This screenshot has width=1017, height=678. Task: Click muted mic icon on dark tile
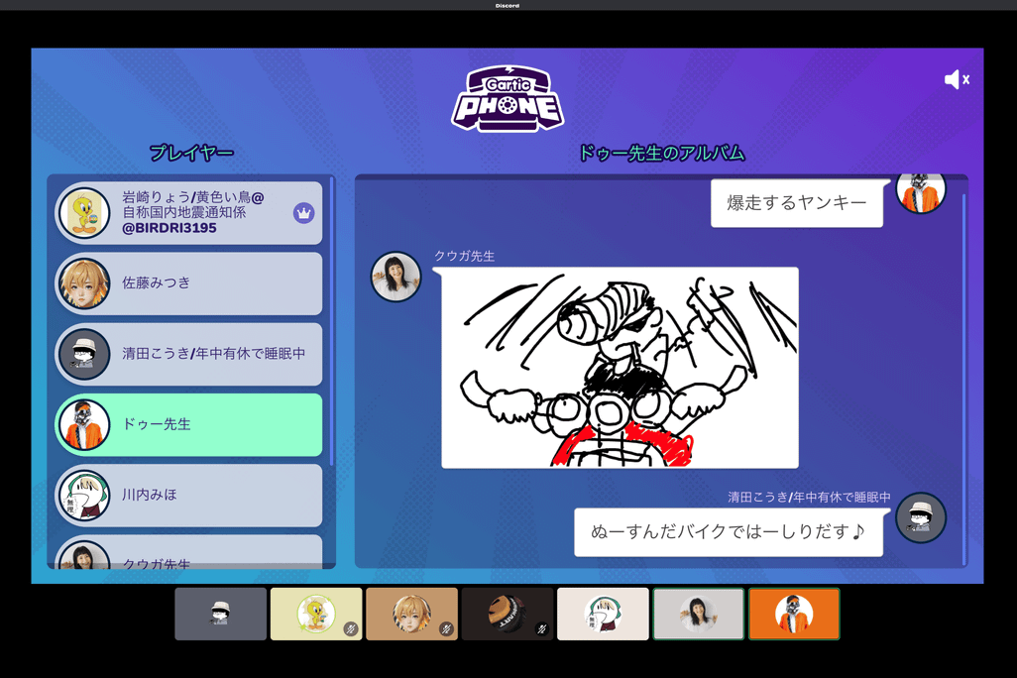pyautogui.click(x=542, y=628)
